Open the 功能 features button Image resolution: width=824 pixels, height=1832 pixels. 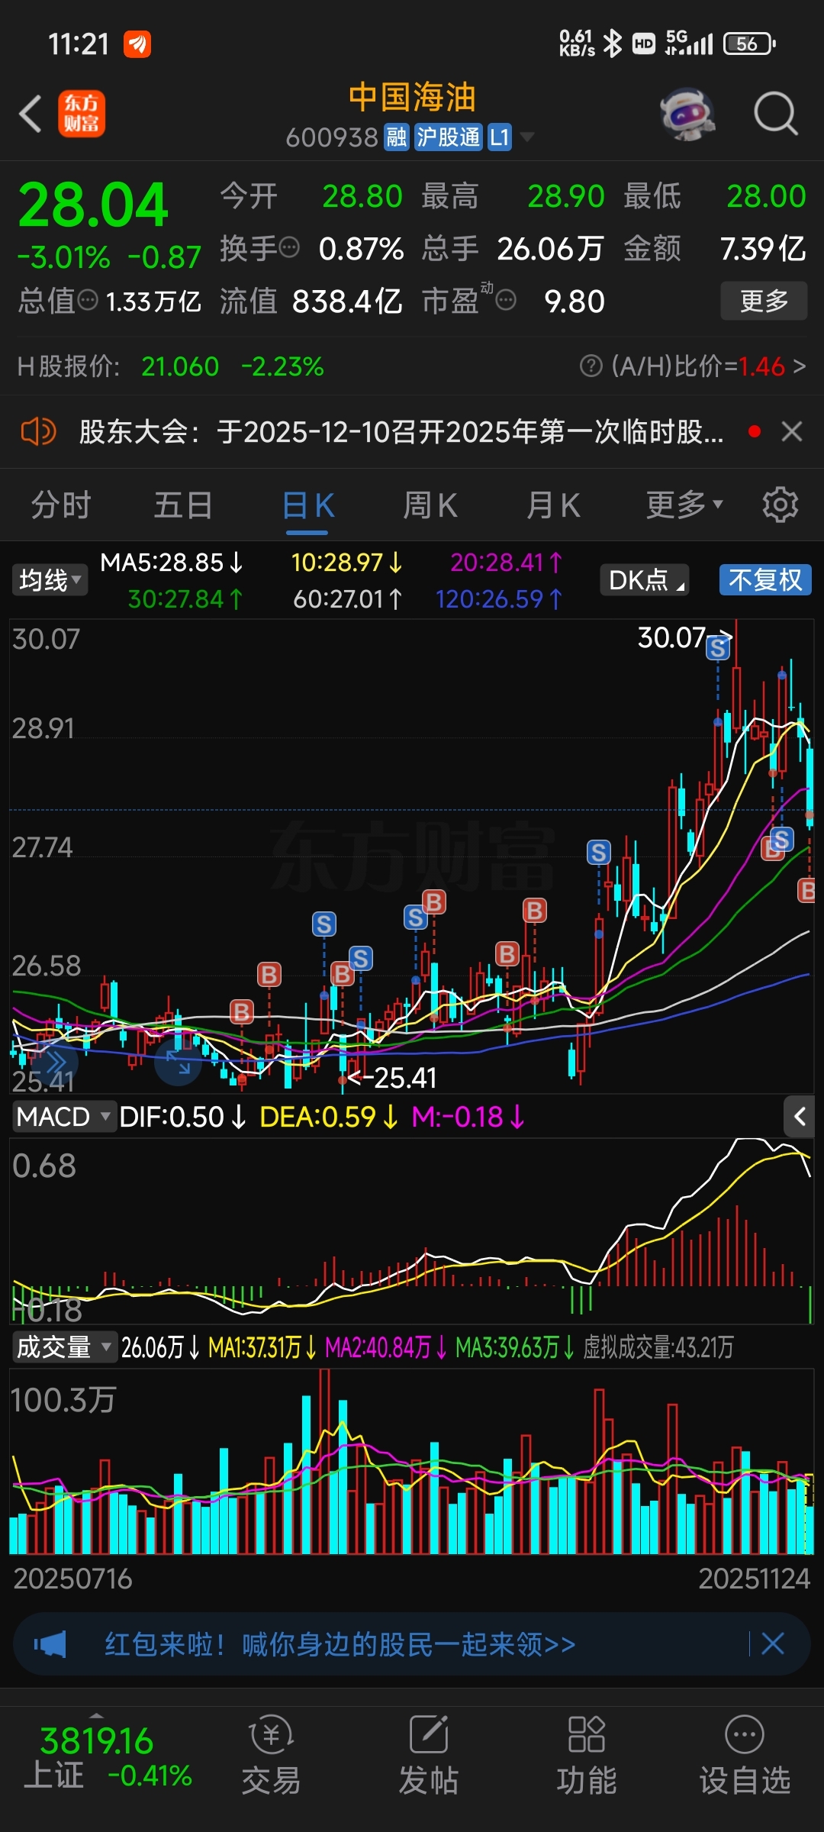[586, 1756]
